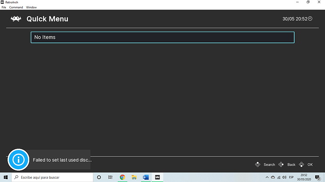The width and height of the screenshot is (325, 182).
Task: Click the clock icon beside the time
Action: tap(310, 19)
